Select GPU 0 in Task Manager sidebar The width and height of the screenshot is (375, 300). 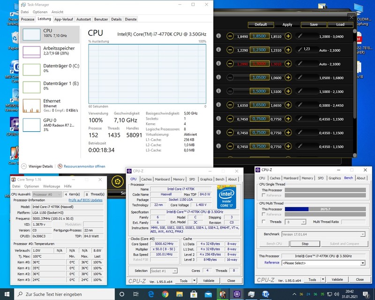click(x=50, y=125)
